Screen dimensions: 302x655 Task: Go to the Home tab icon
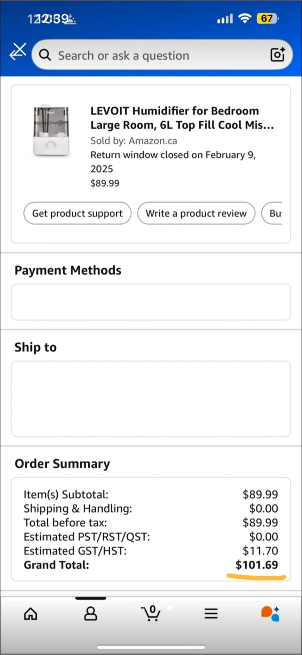30,614
